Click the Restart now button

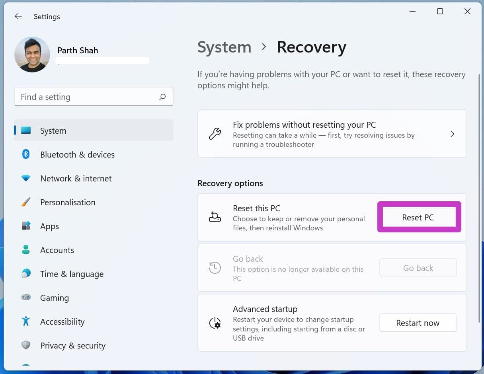418,323
